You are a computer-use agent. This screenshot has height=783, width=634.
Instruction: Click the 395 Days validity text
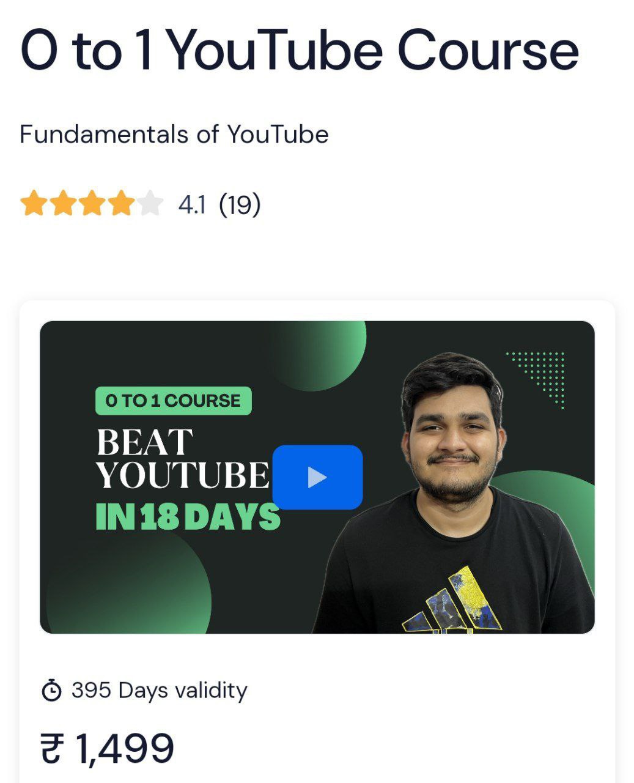160,690
